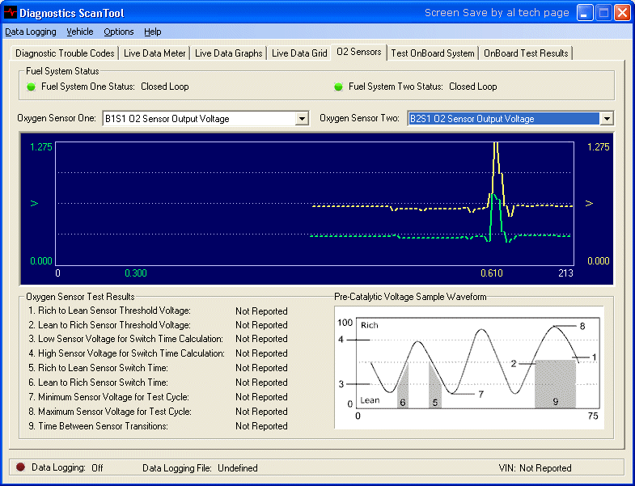
Task: Switch to the Live Data Graphs tab
Action: (229, 53)
